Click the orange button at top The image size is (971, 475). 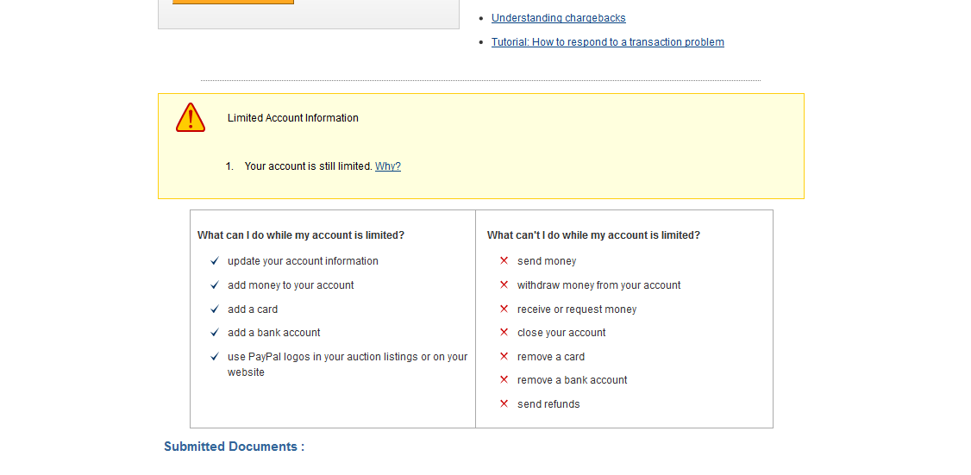[x=233, y=2]
